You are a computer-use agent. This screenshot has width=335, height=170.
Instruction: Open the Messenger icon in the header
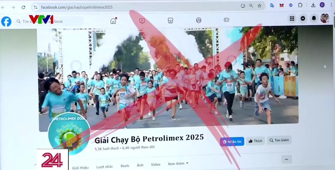pyautogui.click(x=303, y=18)
